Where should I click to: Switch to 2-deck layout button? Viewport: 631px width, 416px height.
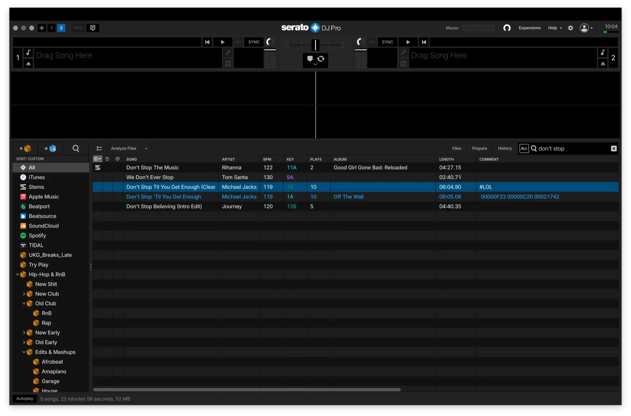click(x=61, y=28)
